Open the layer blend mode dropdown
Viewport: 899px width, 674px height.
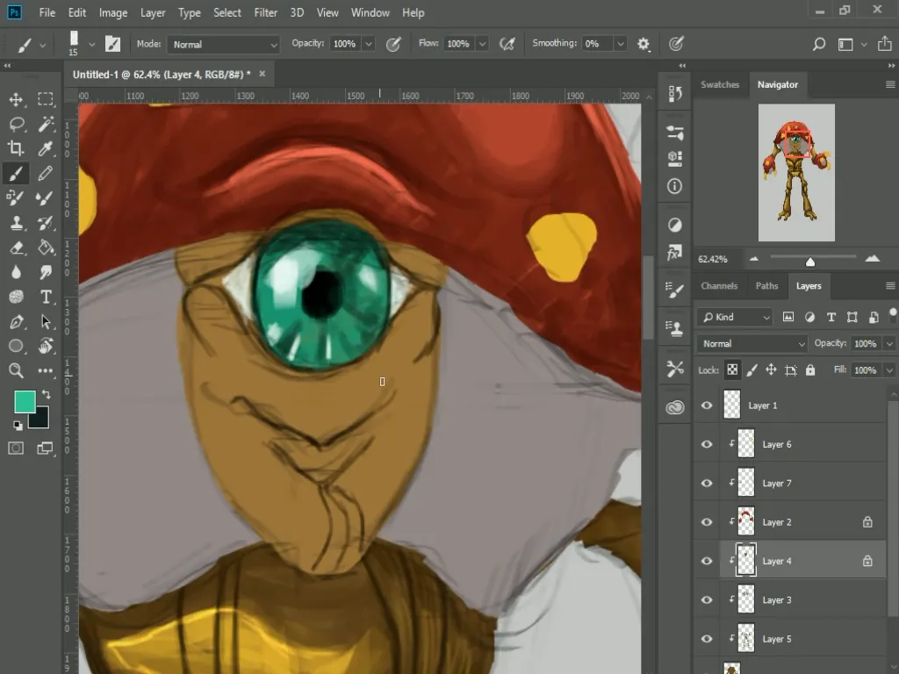(752, 344)
